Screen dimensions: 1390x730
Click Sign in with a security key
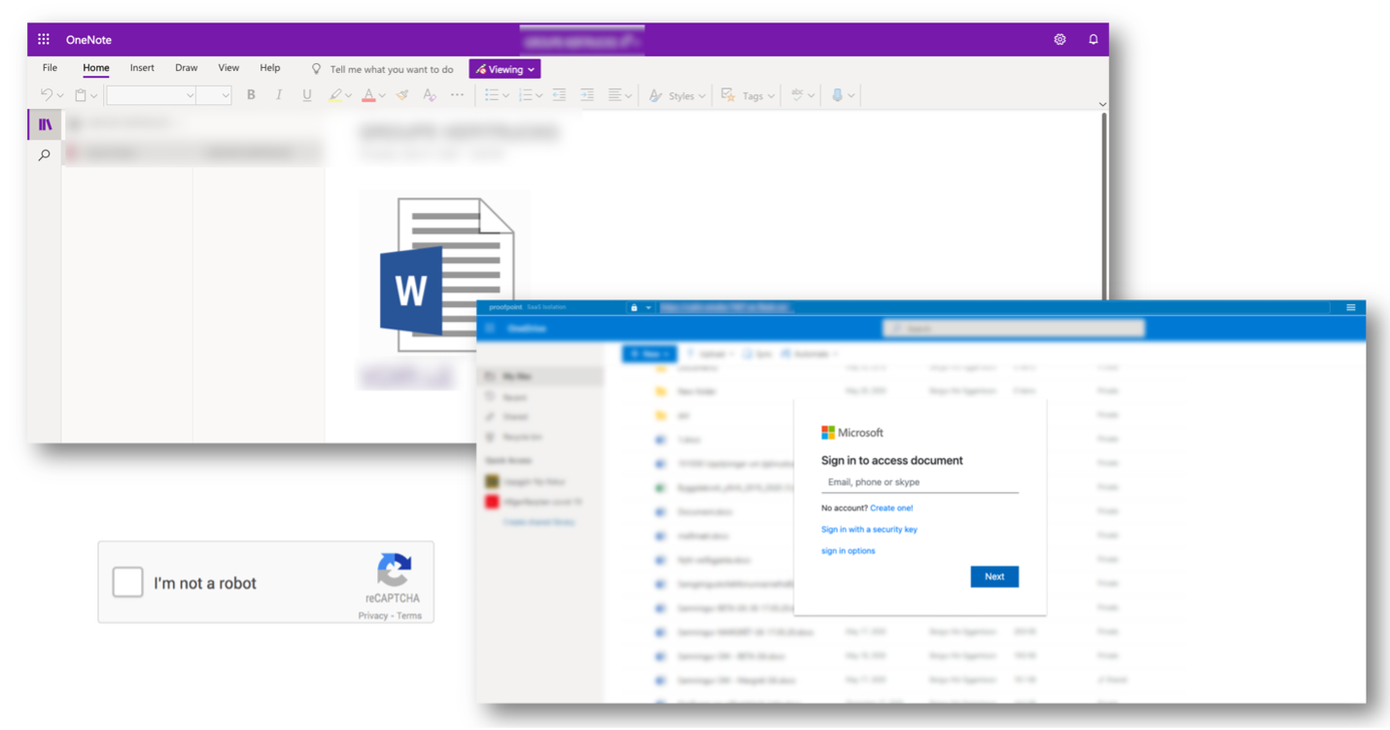869,530
